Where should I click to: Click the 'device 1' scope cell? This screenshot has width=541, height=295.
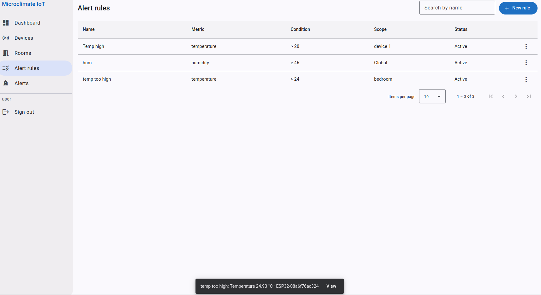click(382, 46)
